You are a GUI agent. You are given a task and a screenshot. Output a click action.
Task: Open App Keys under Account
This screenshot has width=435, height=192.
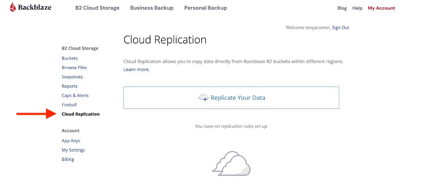pyautogui.click(x=71, y=141)
